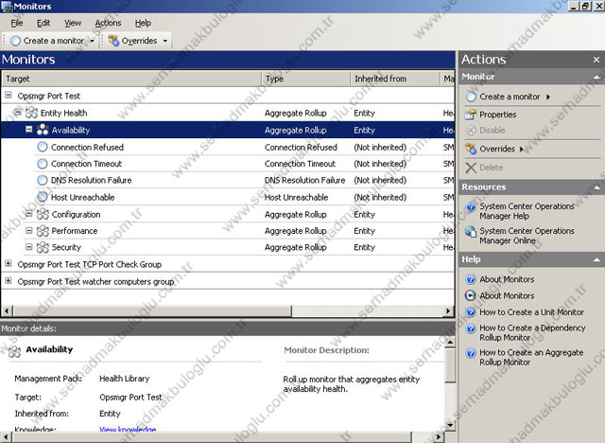Click the Delete X icon in Actions pane
The width and height of the screenshot is (605, 443).
[471, 168]
